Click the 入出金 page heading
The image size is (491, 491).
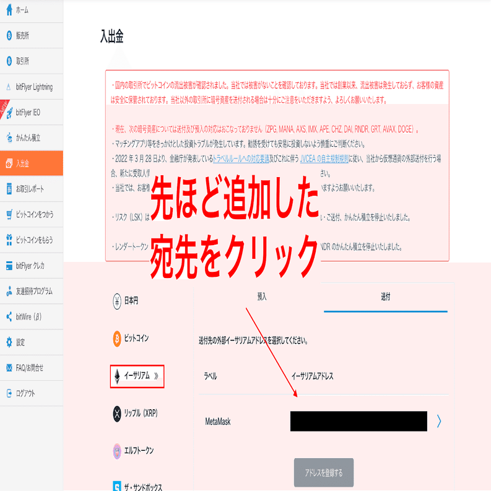[112, 37]
